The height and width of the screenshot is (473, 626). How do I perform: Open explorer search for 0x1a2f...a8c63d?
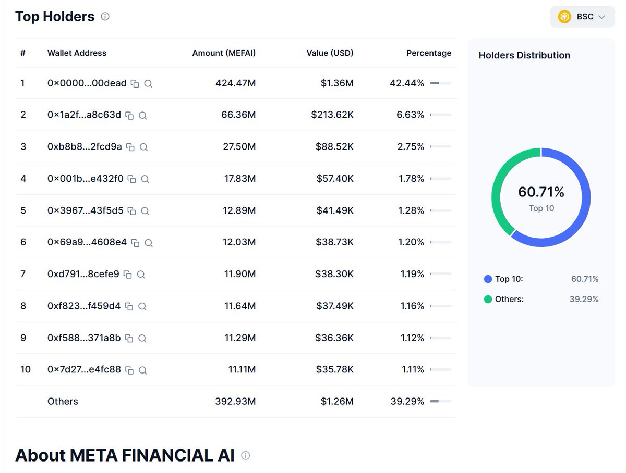point(142,115)
